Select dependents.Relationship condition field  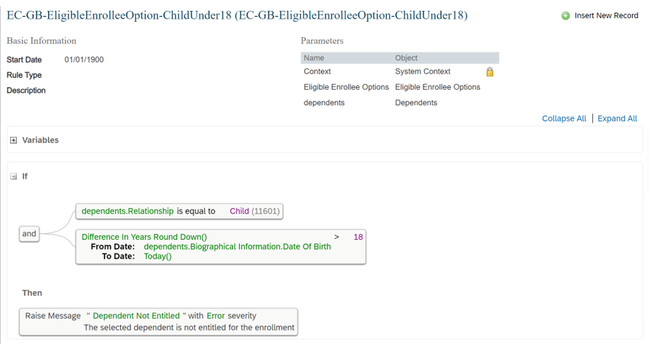128,211
